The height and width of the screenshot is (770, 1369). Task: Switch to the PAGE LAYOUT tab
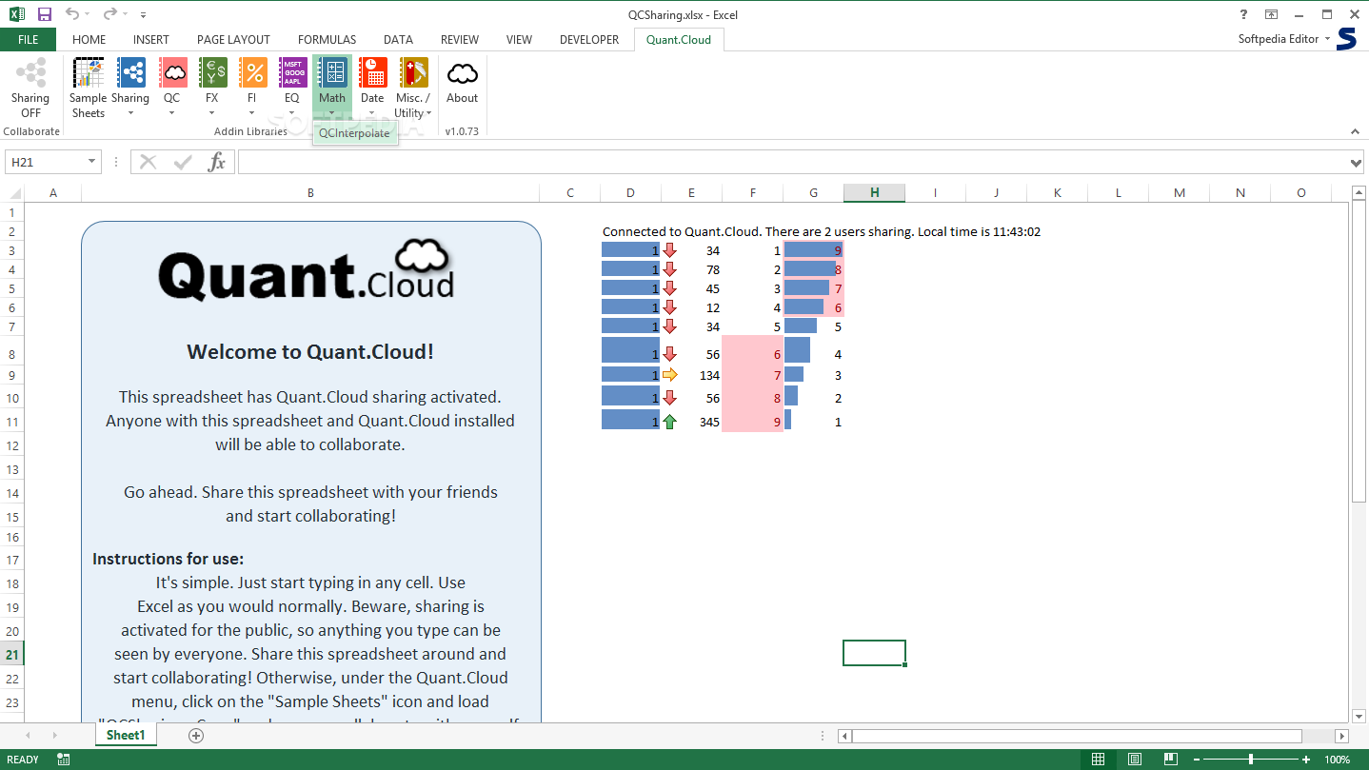[x=233, y=39]
